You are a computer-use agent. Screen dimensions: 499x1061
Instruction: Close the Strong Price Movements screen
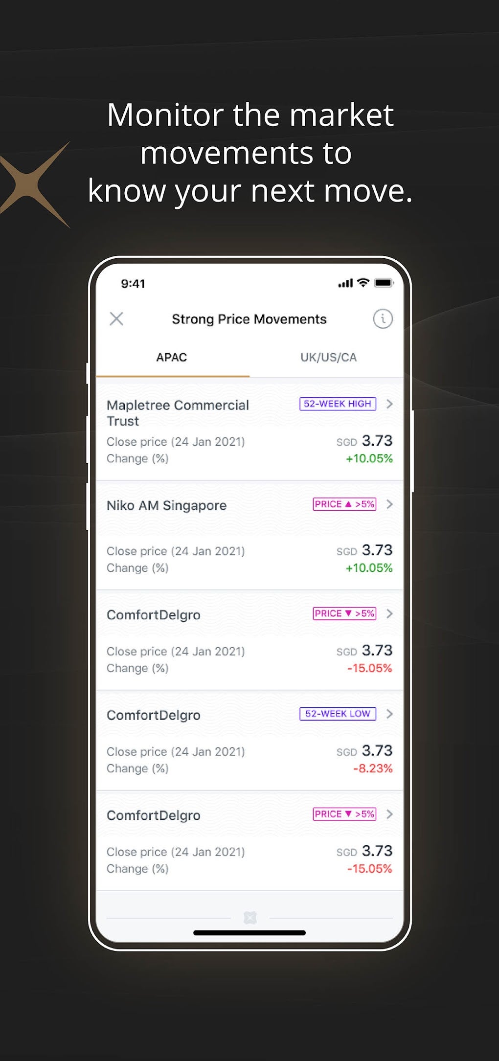tap(116, 319)
